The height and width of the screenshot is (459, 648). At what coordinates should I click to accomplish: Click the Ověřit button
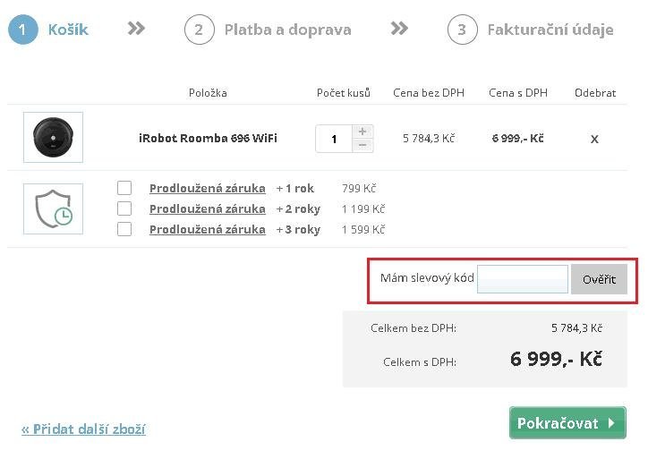click(x=600, y=280)
